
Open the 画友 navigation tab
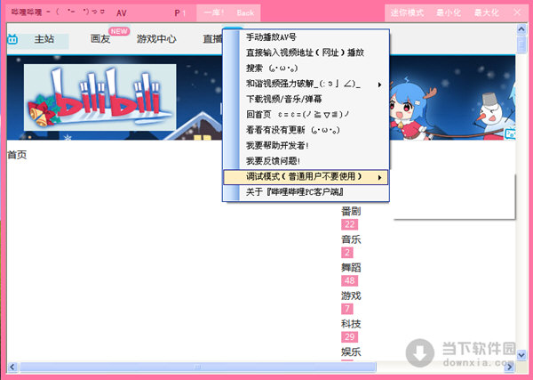tap(100, 39)
